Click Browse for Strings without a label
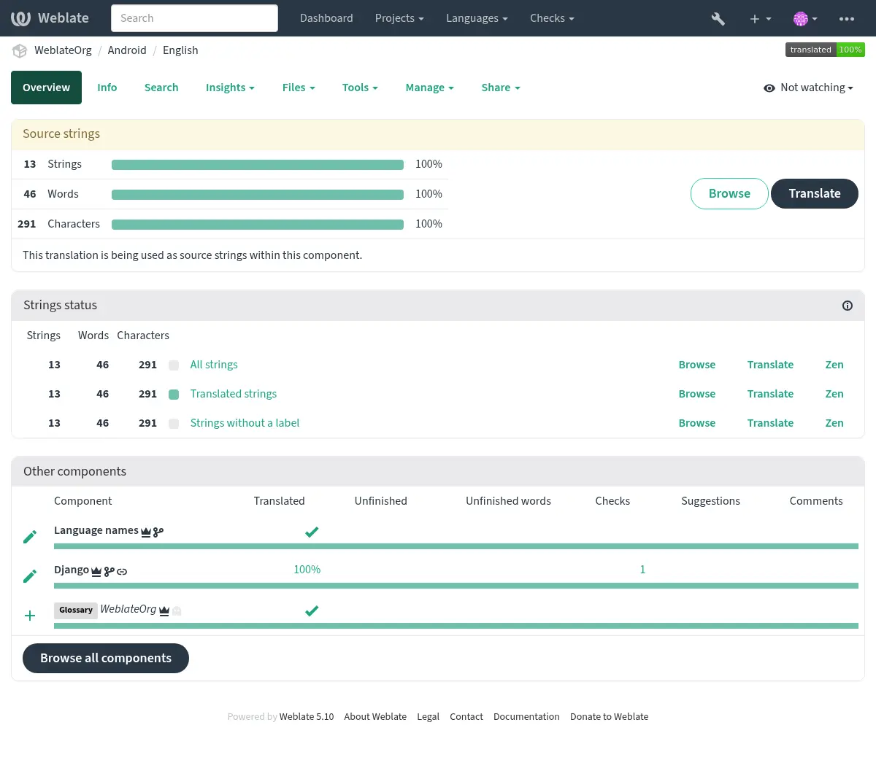Image resolution: width=876 pixels, height=760 pixels. pos(697,423)
